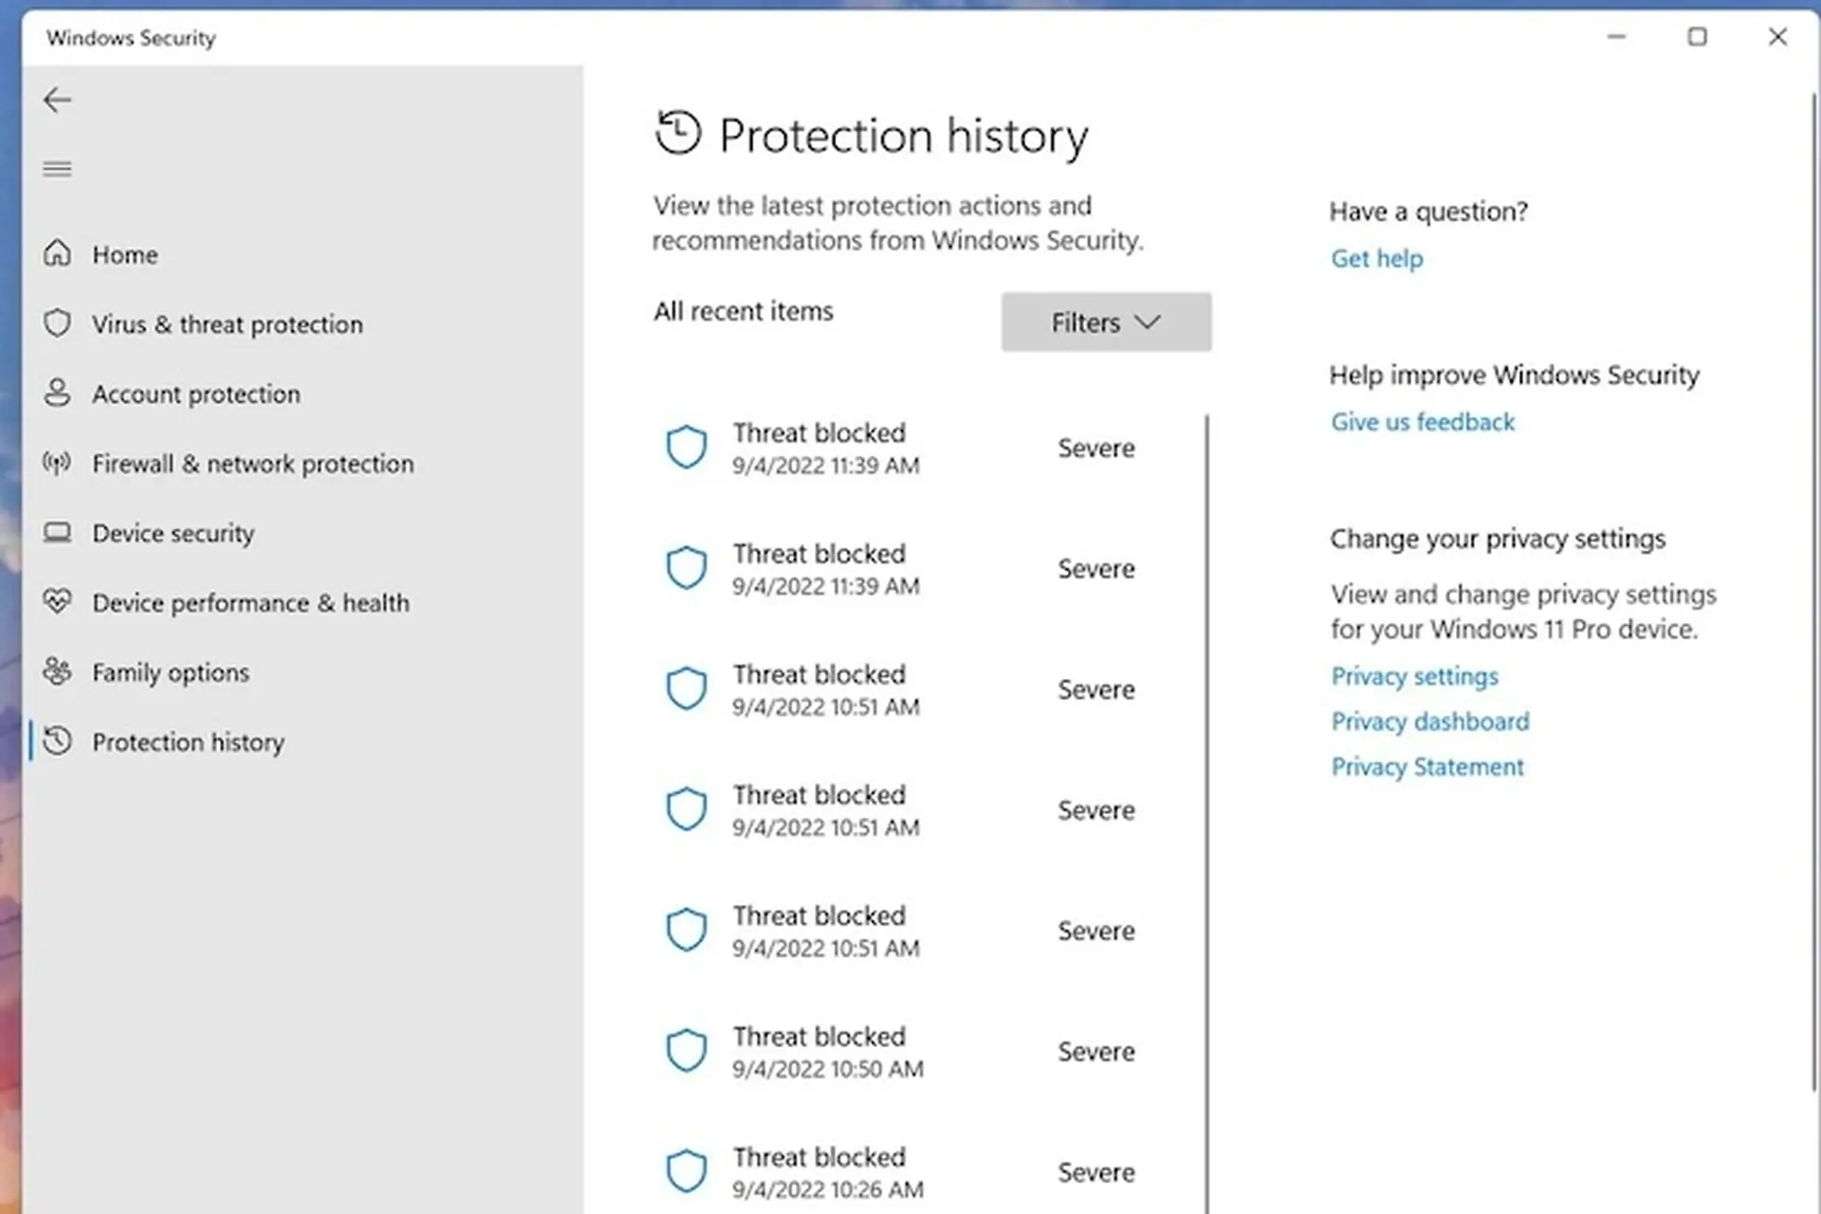Screen dimensions: 1821x1214
Task: Click Severe label of 10:50 AM threat
Action: pos(1096,1052)
